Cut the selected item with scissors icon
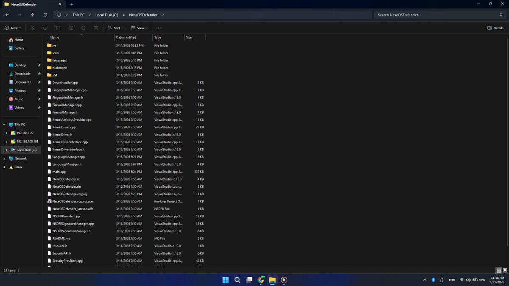 pyautogui.click(x=32, y=28)
